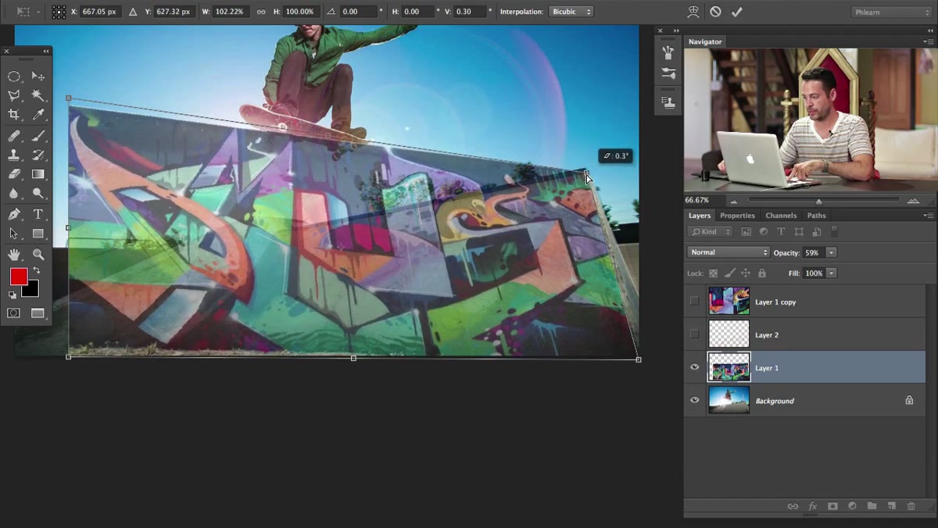Click the black background color swatch
Screen dimensions: 938x528
click(33, 291)
